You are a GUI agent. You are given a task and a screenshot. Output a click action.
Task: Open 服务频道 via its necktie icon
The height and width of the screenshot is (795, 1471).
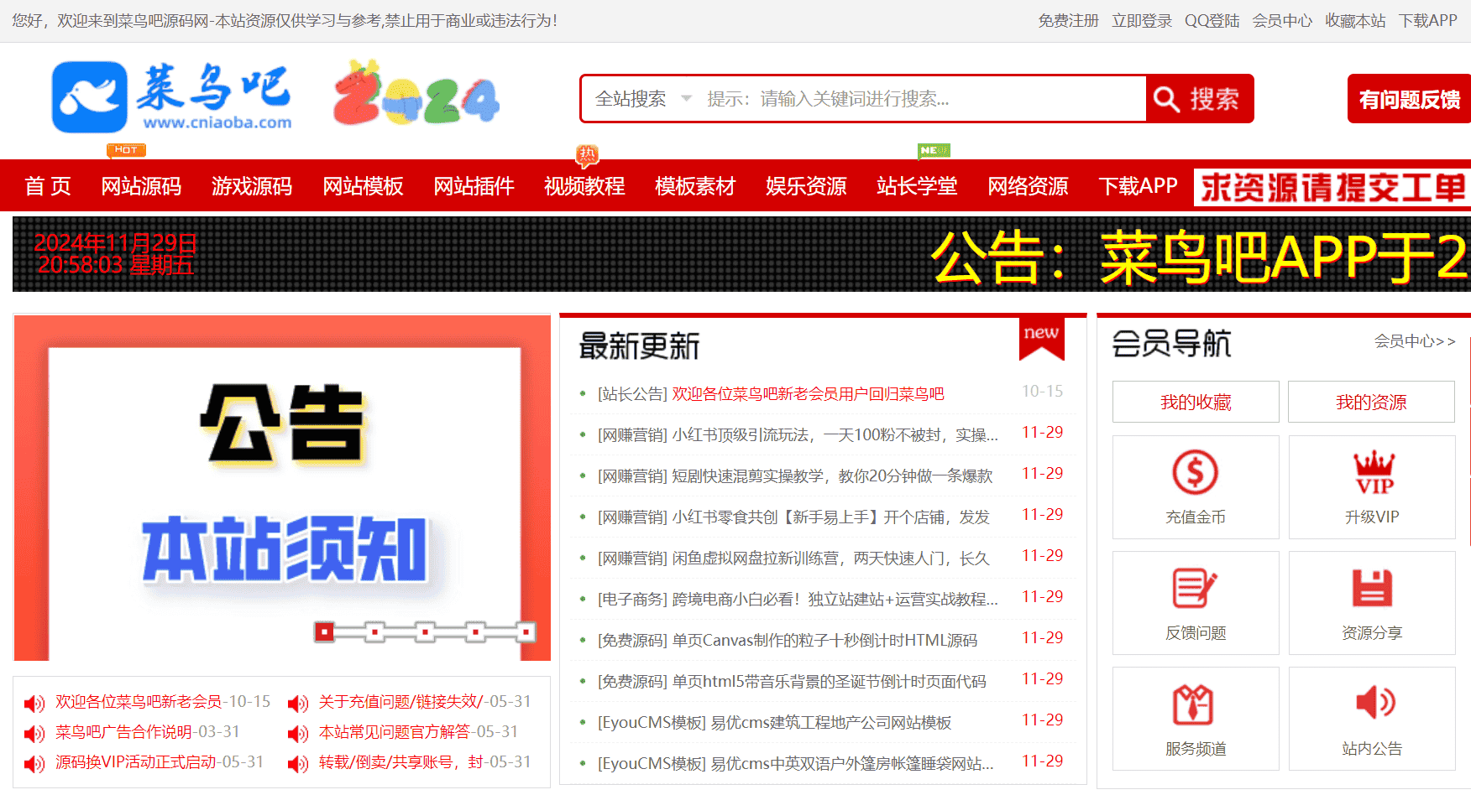point(1195,704)
